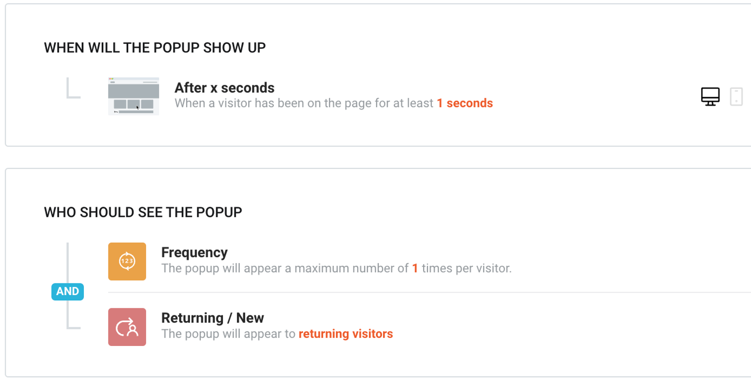Toggle the mobile phone device icon
Image resolution: width=751 pixels, height=379 pixels.
tap(736, 97)
